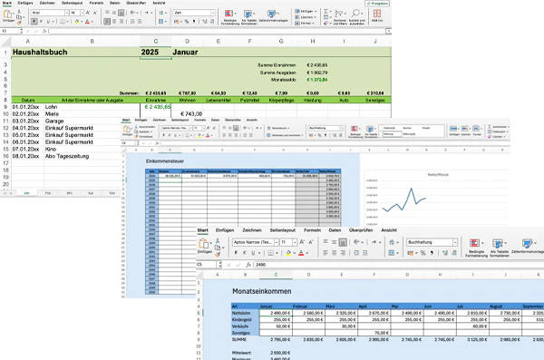Screen dimensions: 544x360
Task: Add a decimal place in Monatseinkommen ribbon
Action: 445,253
